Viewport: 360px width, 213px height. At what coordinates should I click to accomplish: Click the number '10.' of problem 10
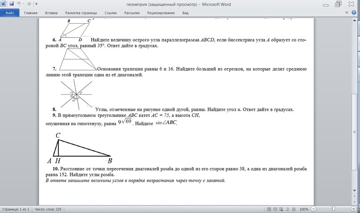coord(56,169)
